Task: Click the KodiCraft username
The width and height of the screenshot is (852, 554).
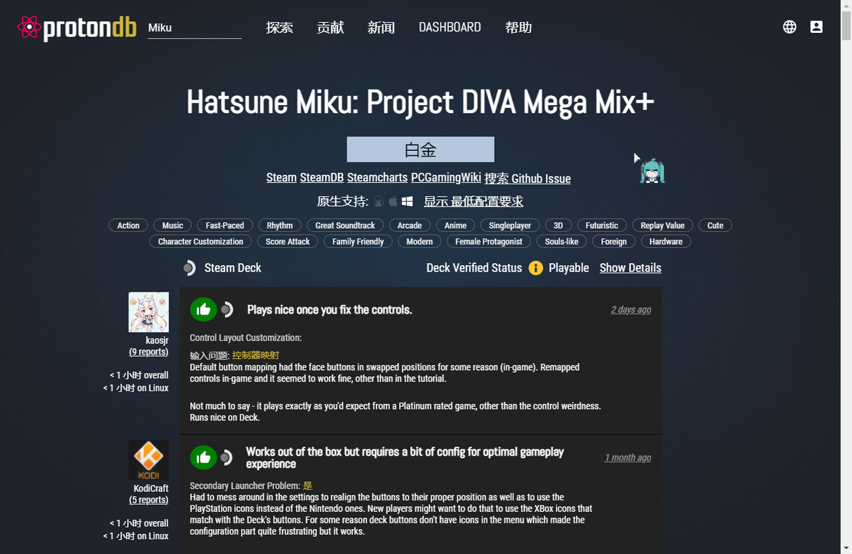Action: (x=151, y=488)
